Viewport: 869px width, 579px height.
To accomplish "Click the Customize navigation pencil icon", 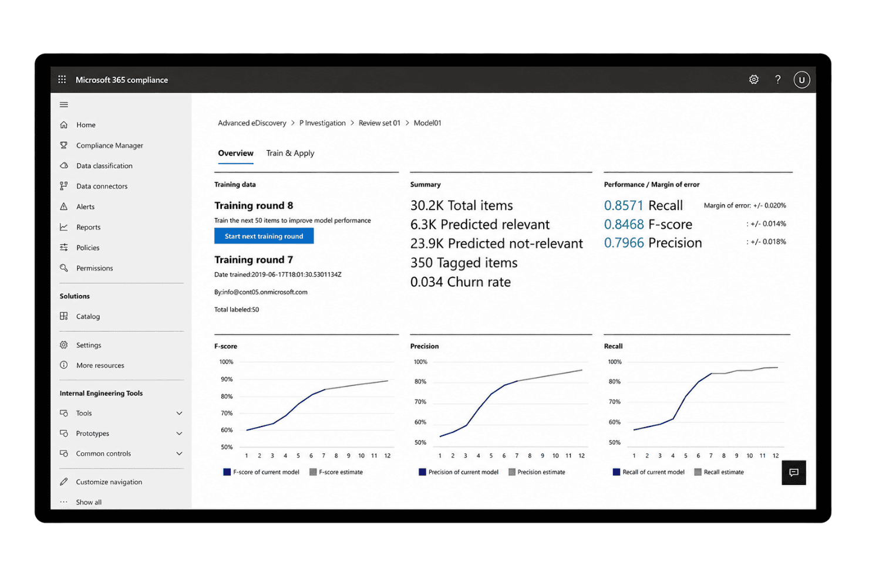I will (x=64, y=482).
